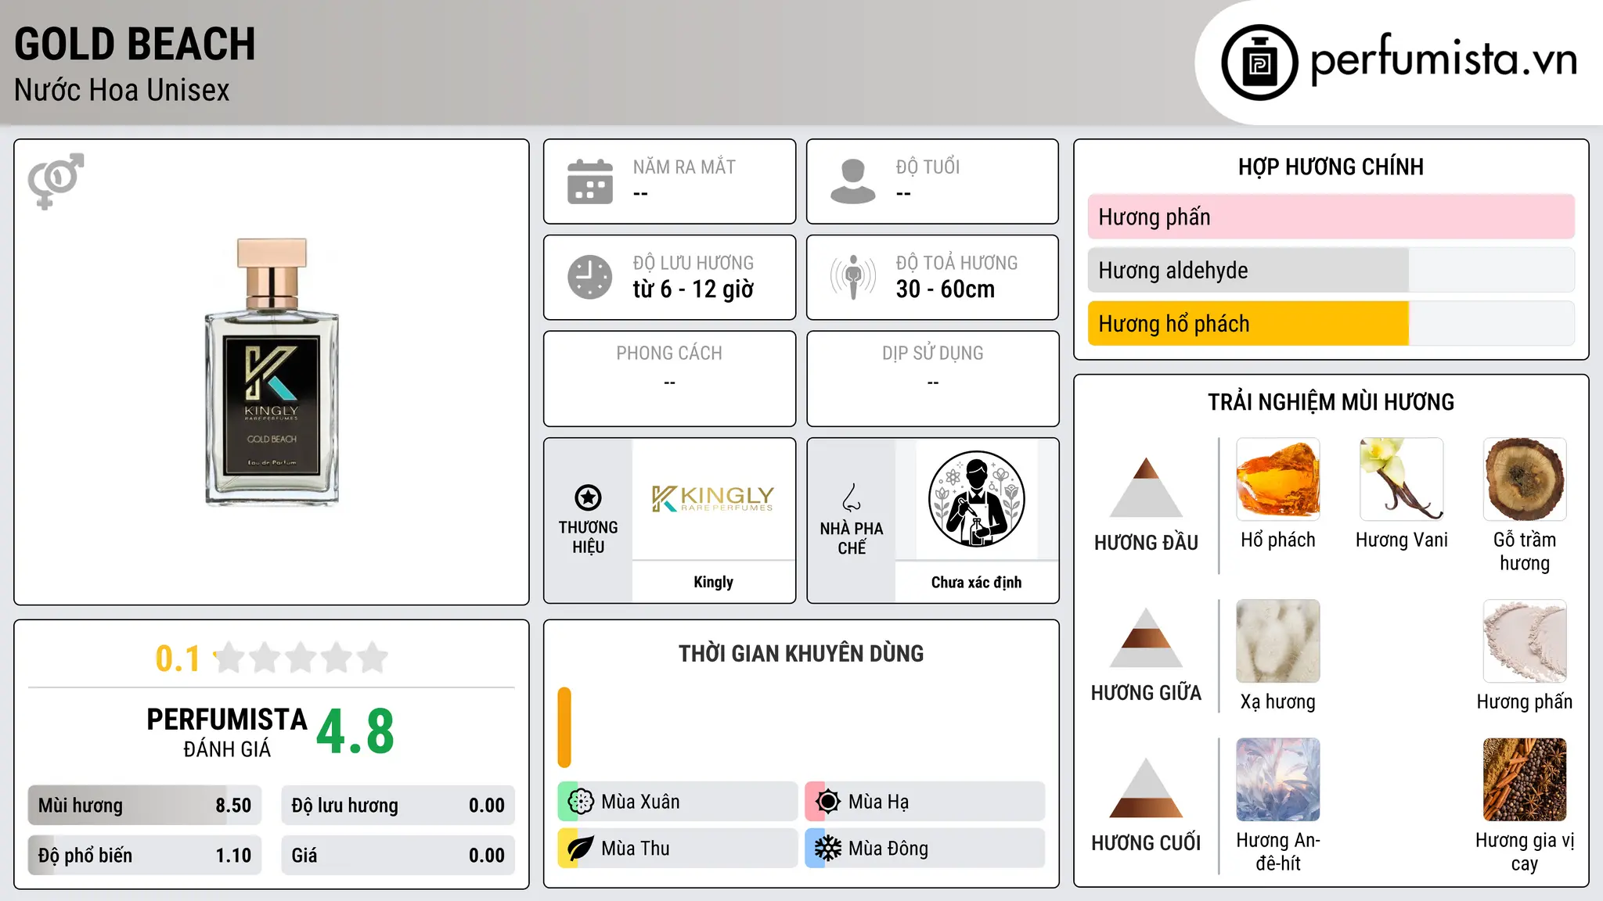Open the Hương An-đê-hít note image

[1278, 780]
